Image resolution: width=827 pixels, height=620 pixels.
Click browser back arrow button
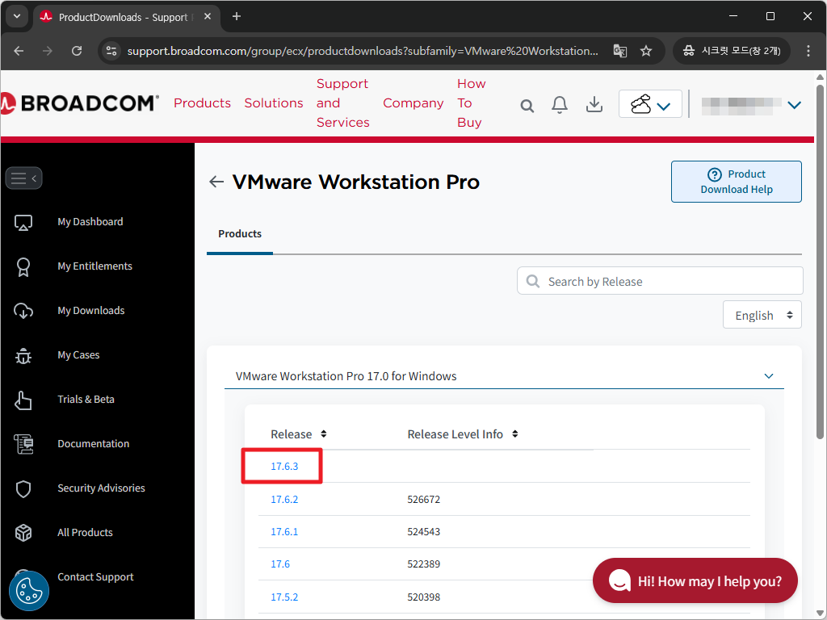19,51
